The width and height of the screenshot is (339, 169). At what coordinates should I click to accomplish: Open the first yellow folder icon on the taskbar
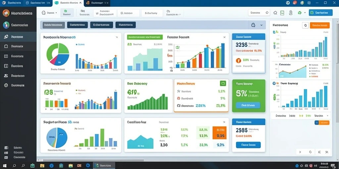(42, 166)
